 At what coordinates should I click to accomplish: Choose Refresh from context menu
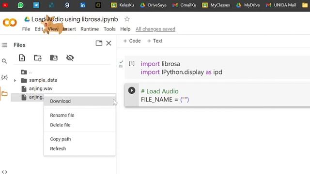pyautogui.click(x=79, y=148)
